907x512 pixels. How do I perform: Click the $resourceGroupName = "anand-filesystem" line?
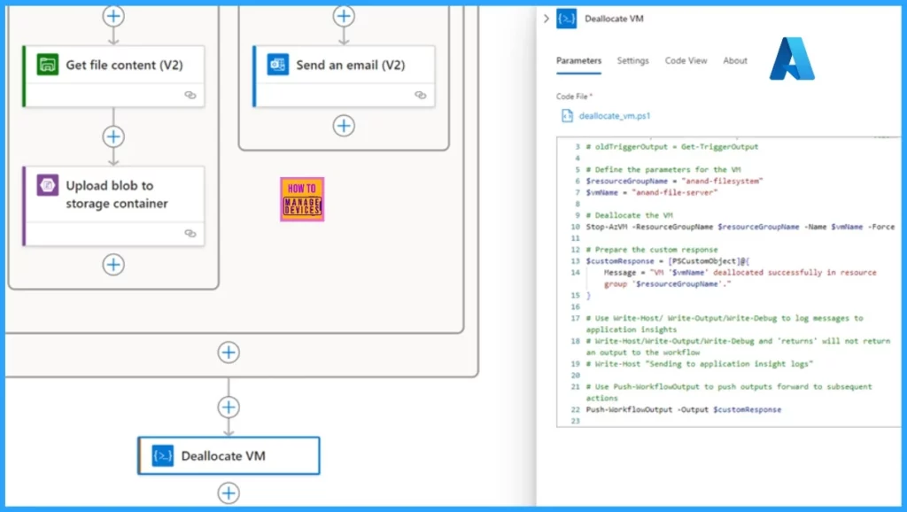674,181
